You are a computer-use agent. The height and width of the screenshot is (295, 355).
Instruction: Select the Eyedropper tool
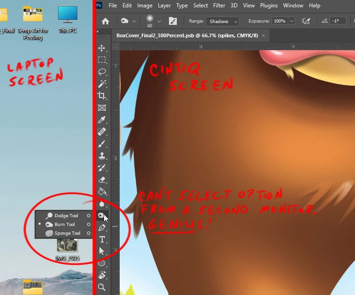point(102,120)
